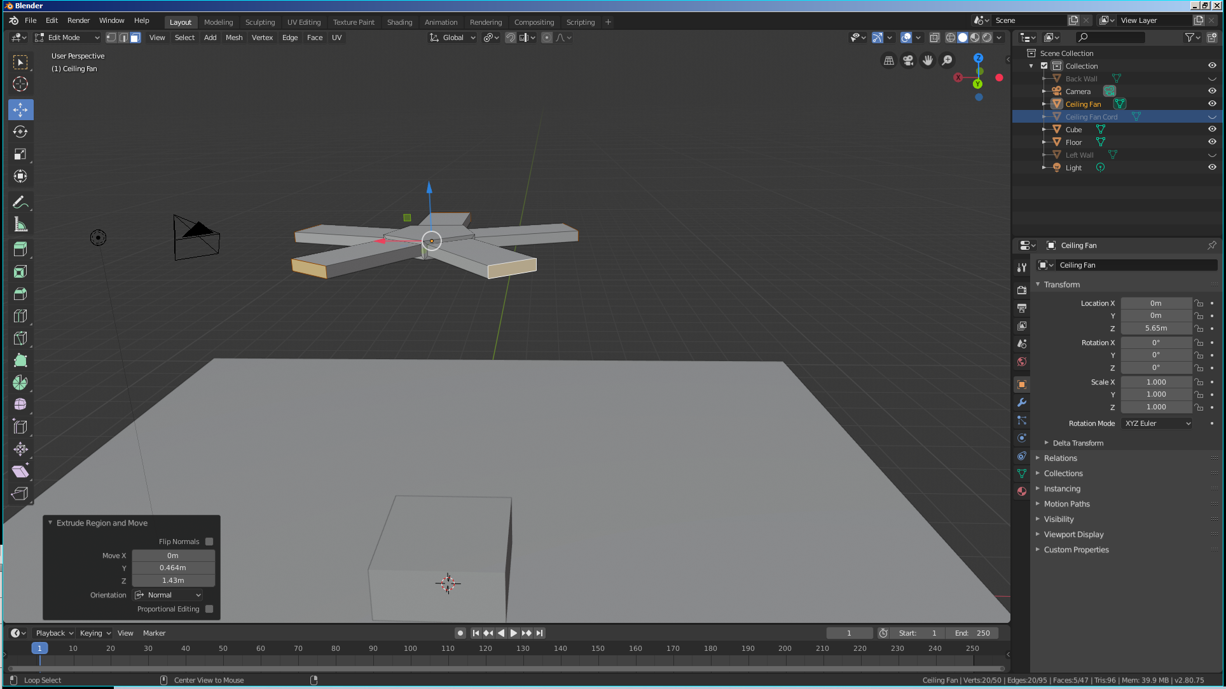Open the Material properties tab

(x=1022, y=491)
